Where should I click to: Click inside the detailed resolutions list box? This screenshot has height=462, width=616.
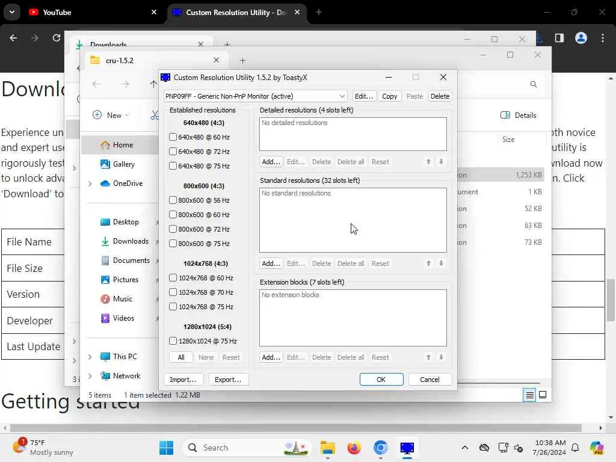[353, 134]
